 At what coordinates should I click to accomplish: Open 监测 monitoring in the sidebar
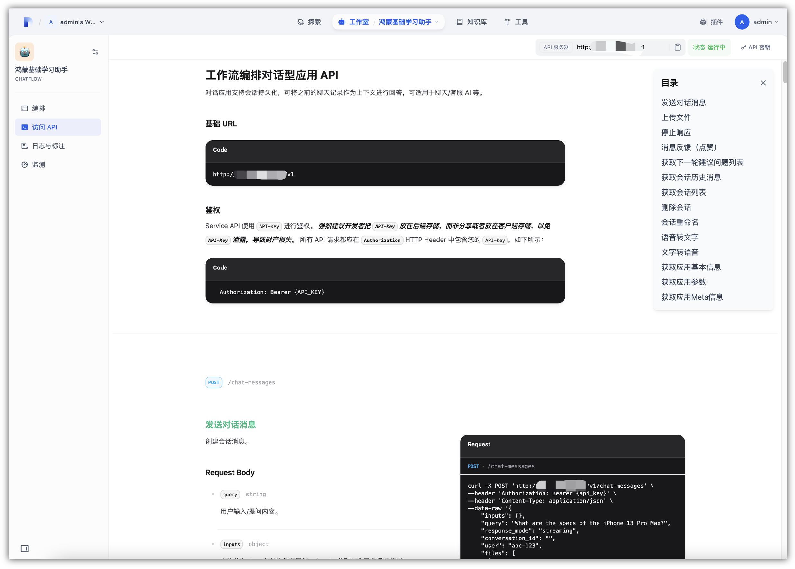[58, 164]
